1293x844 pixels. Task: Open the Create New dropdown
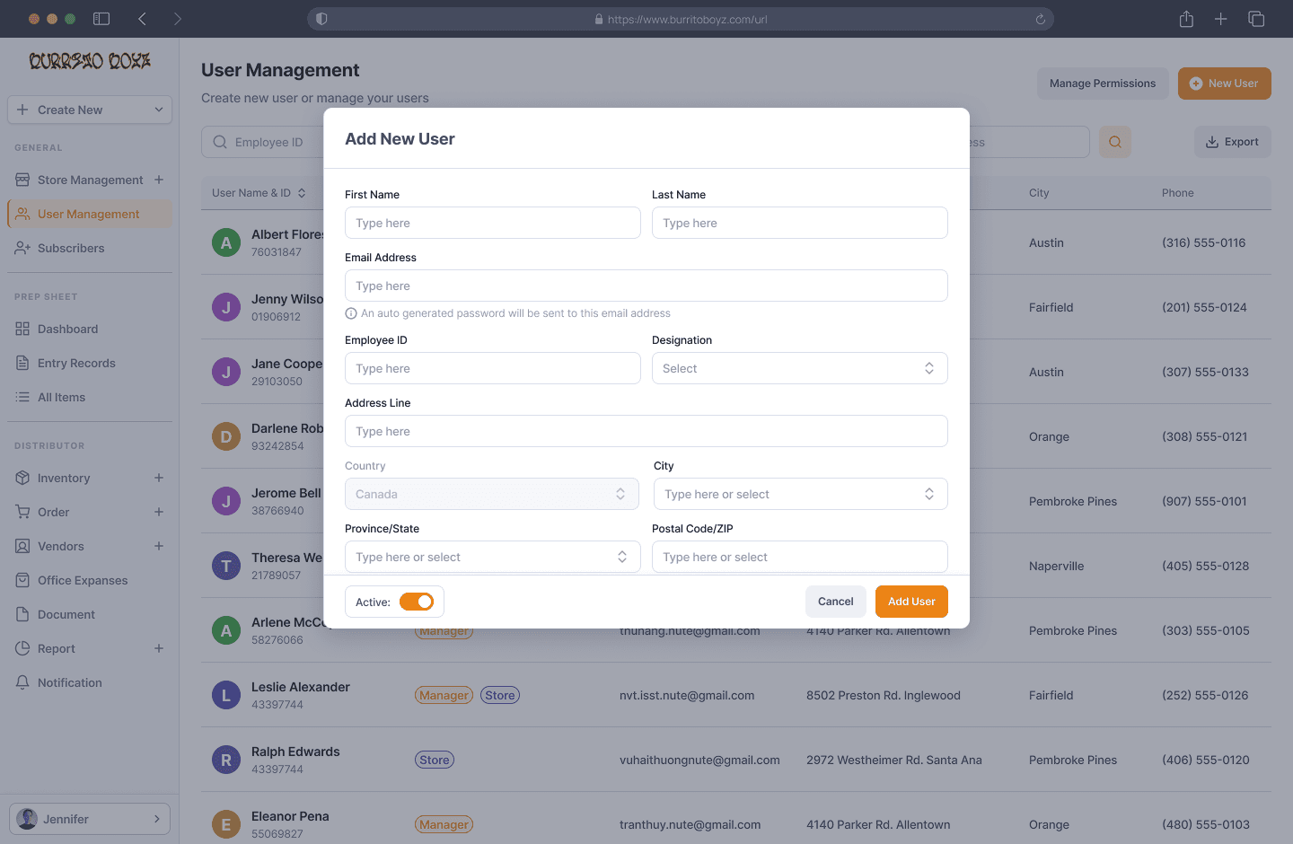[x=90, y=110]
